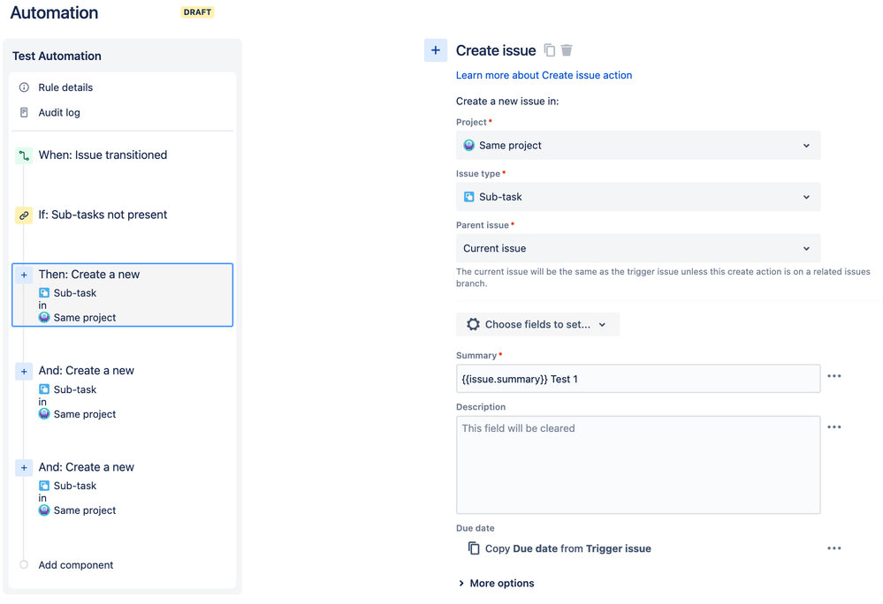
Task: Click the Summary input field
Action: [x=638, y=379]
